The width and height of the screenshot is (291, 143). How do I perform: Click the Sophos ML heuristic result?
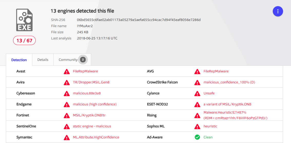pyautogui.click(x=210, y=126)
